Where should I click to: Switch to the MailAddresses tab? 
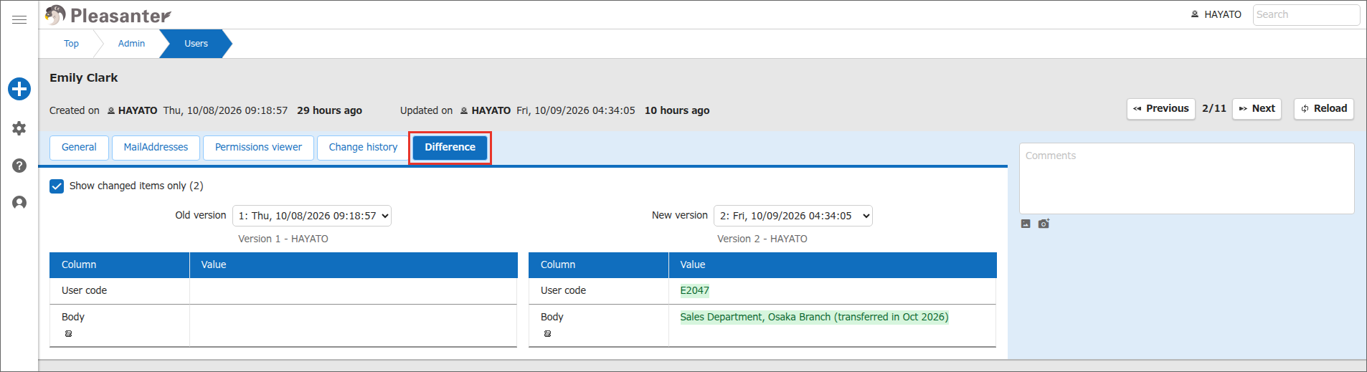[156, 148]
